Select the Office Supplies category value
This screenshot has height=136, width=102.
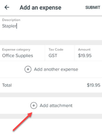click(x=18, y=56)
